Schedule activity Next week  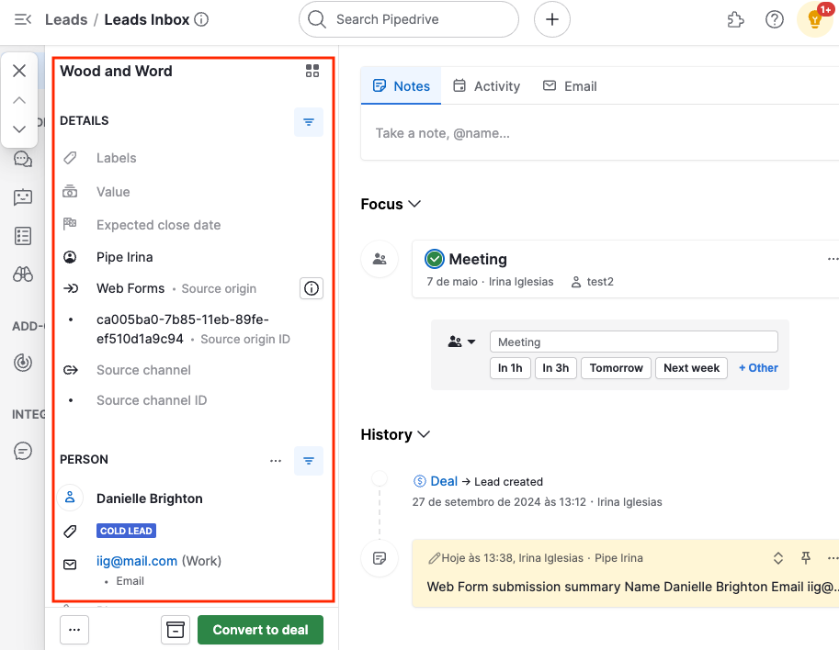691,368
